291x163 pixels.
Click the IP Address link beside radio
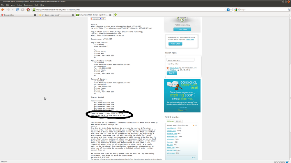click(173, 70)
